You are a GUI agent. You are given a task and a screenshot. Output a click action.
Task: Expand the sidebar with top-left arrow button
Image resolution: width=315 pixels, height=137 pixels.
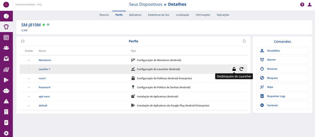point(6,5)
